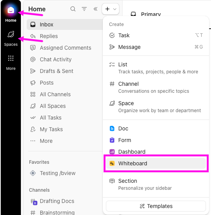Viewport: 211px width, 215px height.
Task: Click the search magnifier icon
Action: 73,9
